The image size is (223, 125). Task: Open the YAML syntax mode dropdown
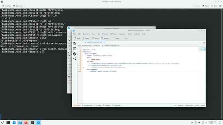click(203, 106)
